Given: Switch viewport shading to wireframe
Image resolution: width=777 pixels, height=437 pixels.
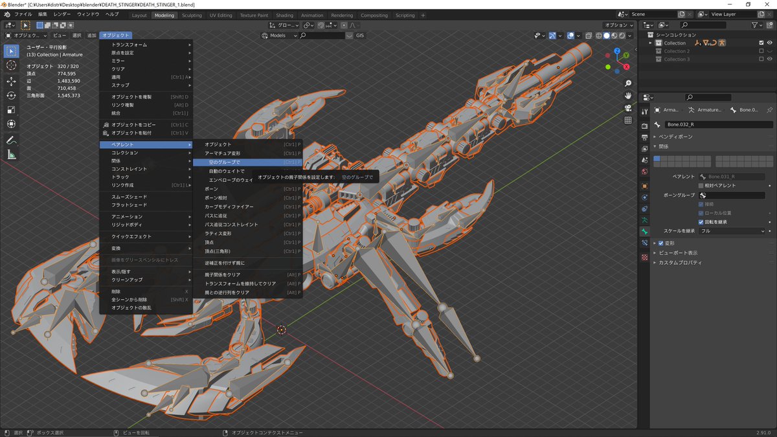Looking at the screenshot, I should tap(598, 36).
